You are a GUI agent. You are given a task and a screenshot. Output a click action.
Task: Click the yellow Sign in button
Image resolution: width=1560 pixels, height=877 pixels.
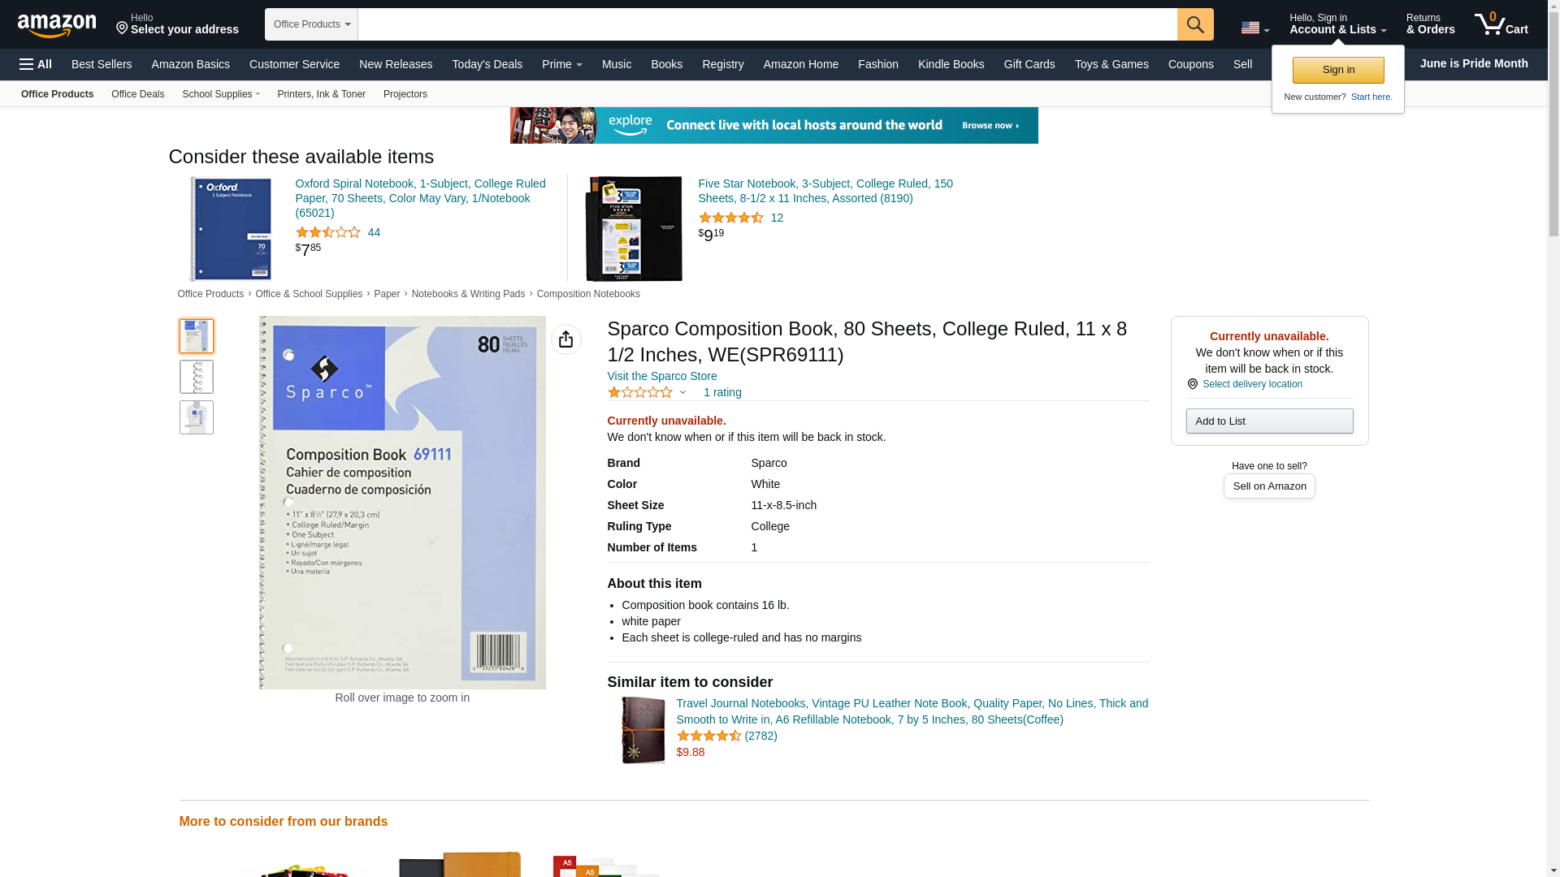1337,70
